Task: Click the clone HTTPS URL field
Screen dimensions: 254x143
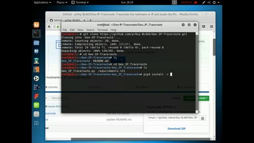Action: (173, 118)
